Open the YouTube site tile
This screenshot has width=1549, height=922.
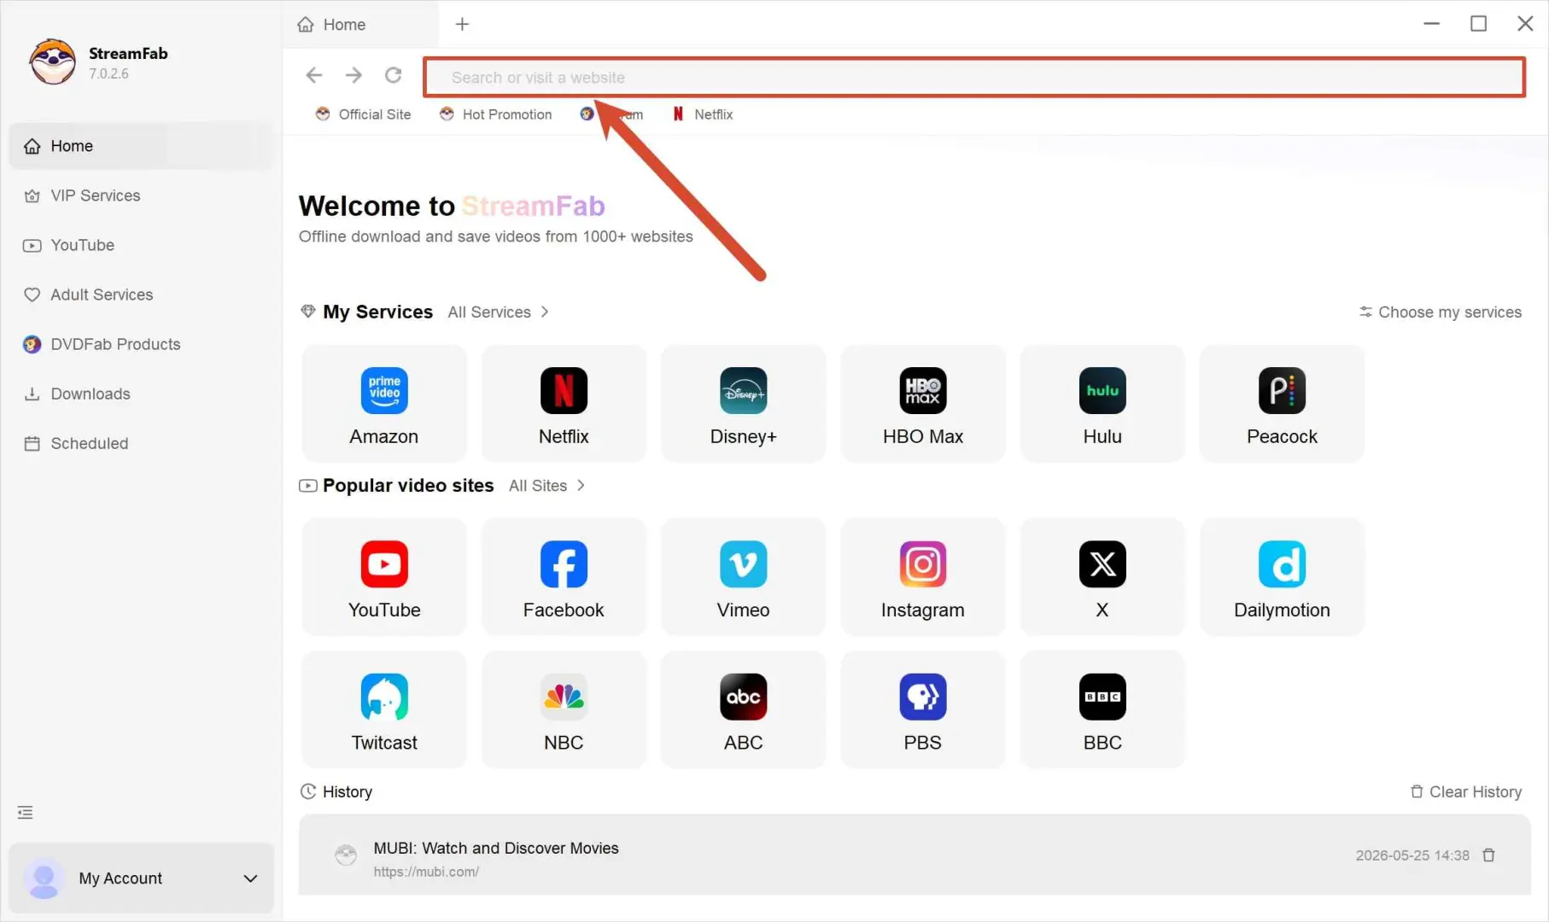pos(384,577)
